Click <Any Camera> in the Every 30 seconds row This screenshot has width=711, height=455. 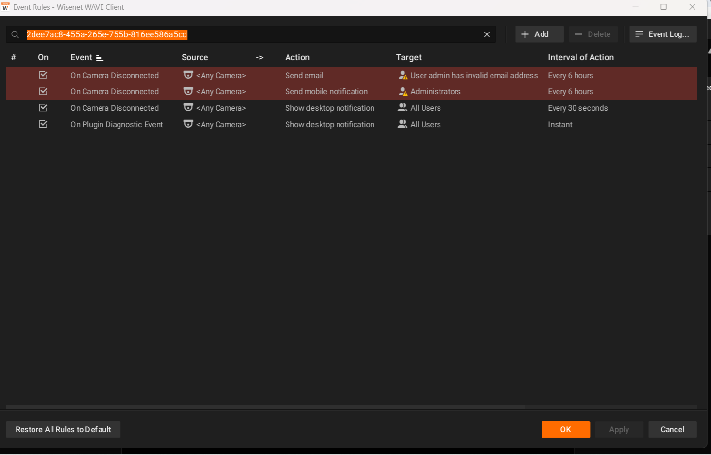coord(221,108)
